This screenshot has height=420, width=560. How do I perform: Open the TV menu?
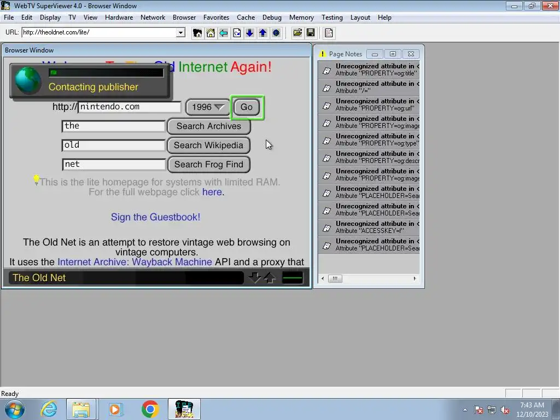point(72,17)
